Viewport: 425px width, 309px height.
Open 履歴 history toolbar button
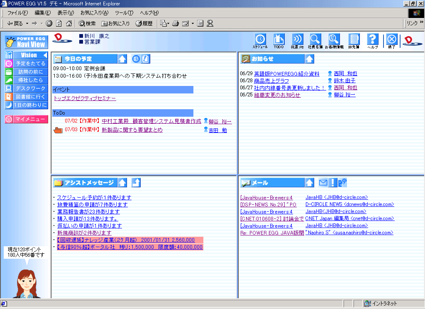click(x=144, y=24)
